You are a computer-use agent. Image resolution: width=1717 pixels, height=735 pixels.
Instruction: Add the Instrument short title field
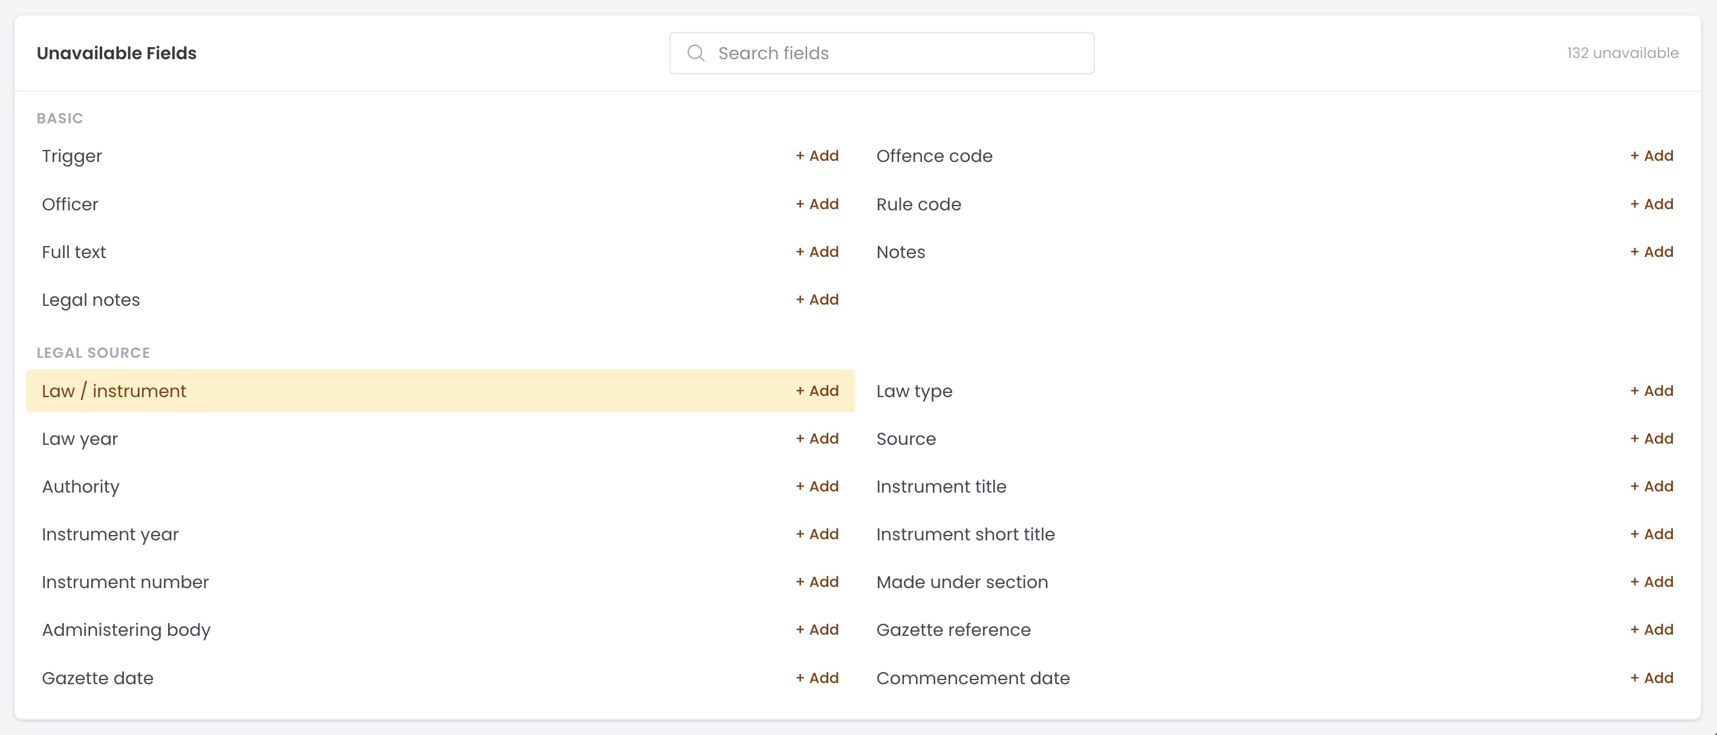click(1652, 534)
